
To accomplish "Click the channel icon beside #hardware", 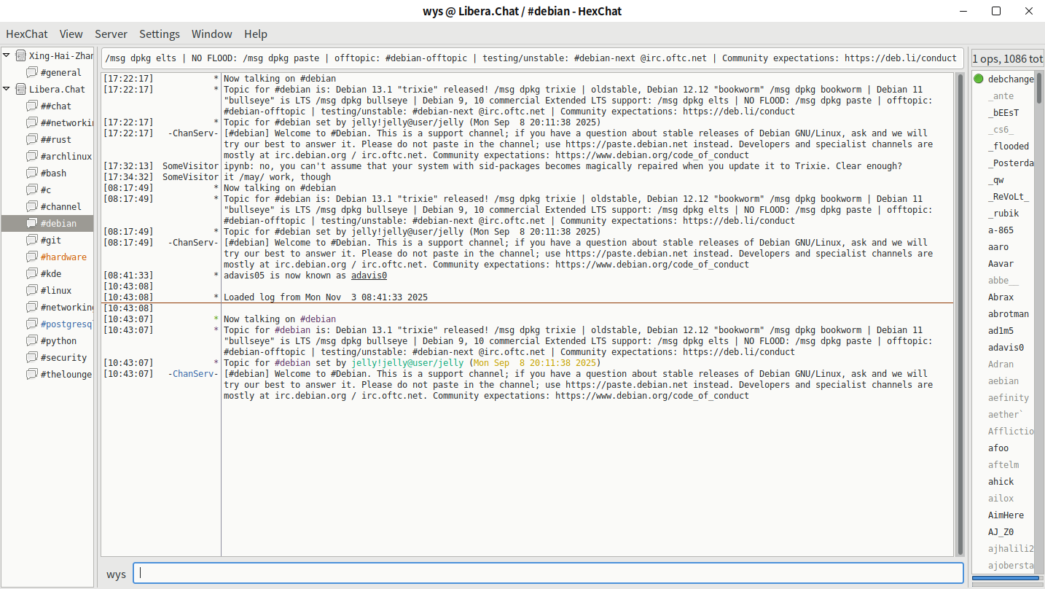I will [x=31, y=257].
